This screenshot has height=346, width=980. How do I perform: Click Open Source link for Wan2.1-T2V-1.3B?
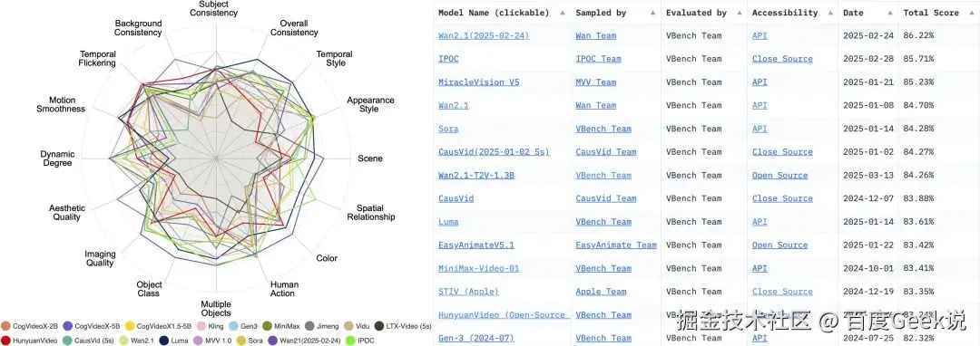[780, 175]
